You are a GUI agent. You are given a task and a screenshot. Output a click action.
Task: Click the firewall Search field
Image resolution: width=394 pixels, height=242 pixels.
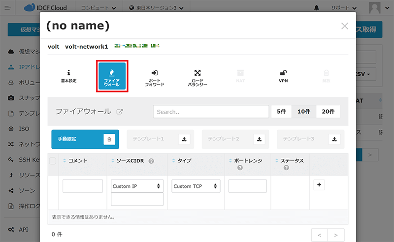coord(211,112)
